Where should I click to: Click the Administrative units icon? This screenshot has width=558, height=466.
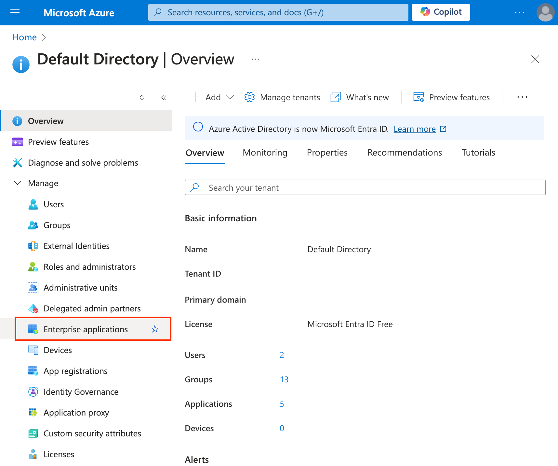(x=33, y=288)
